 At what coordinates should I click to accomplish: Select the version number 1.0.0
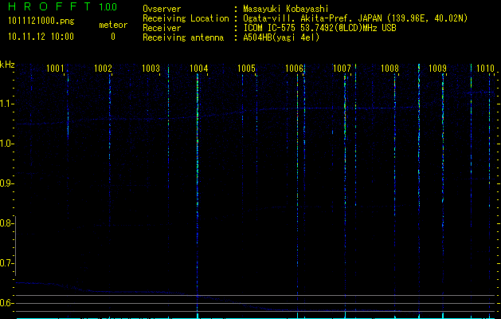[x=108, y=6]
